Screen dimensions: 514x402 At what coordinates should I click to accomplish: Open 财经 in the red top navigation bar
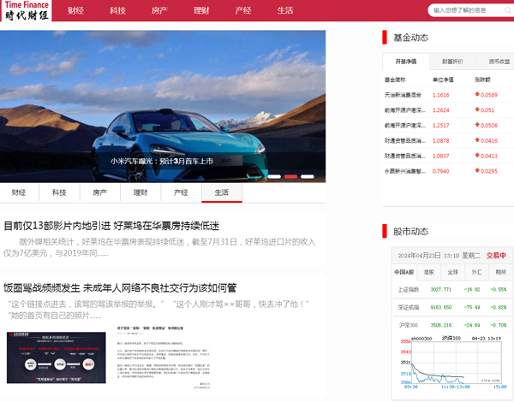click(x=75, y=10)
